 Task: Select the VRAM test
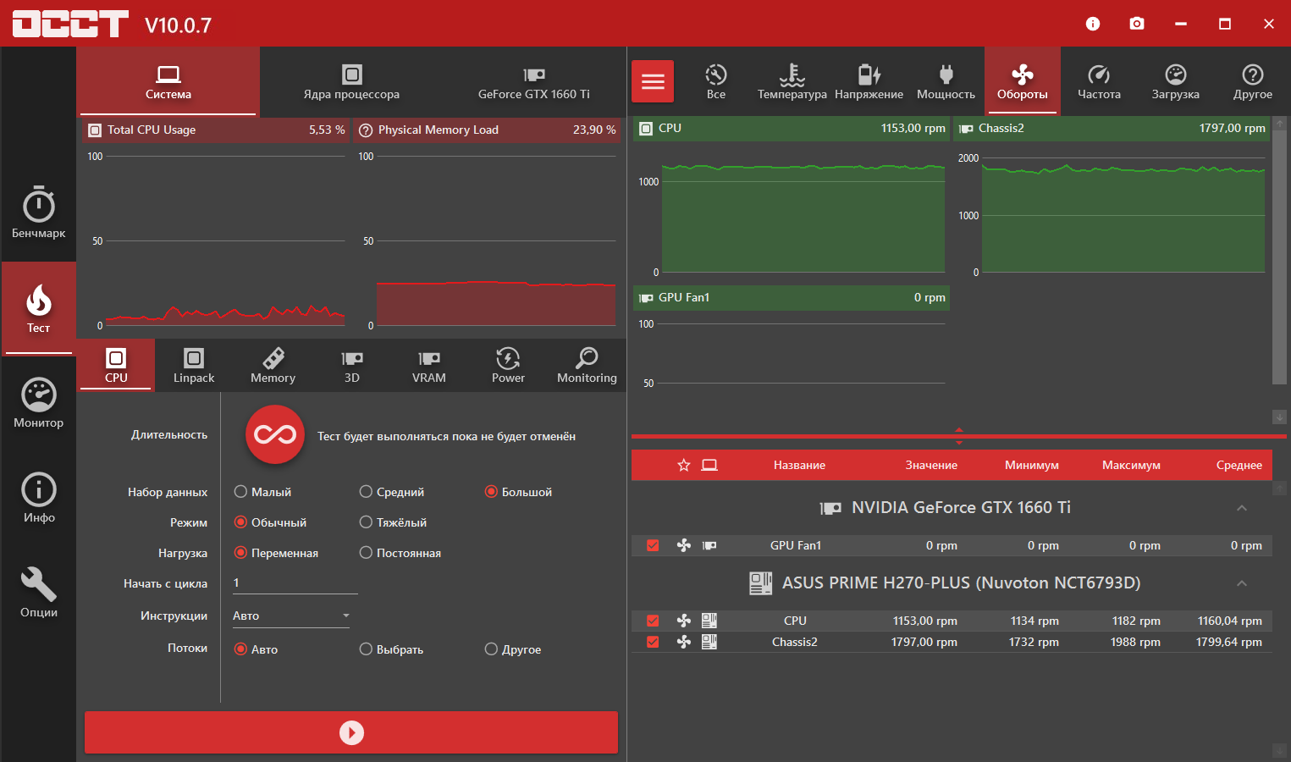coord(429,365)
